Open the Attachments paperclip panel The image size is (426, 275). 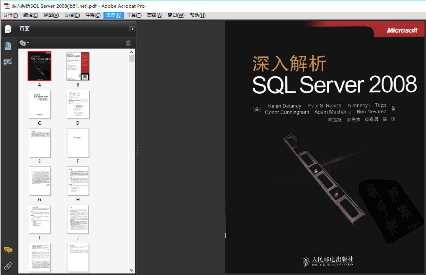point(8,266)
